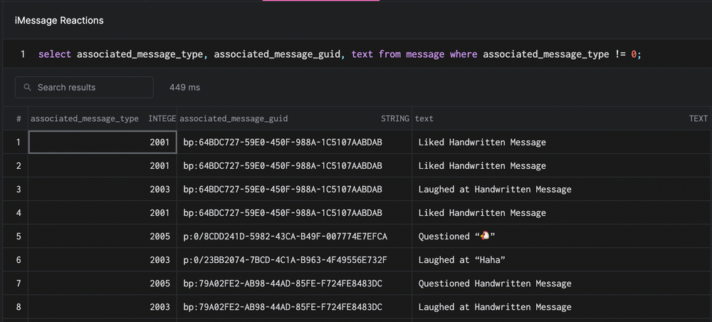Click Liked Handwritten Message in row 2

[x=482, y=166]
